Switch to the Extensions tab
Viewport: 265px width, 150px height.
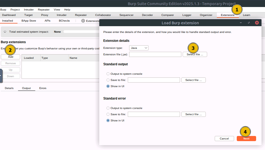228,15
